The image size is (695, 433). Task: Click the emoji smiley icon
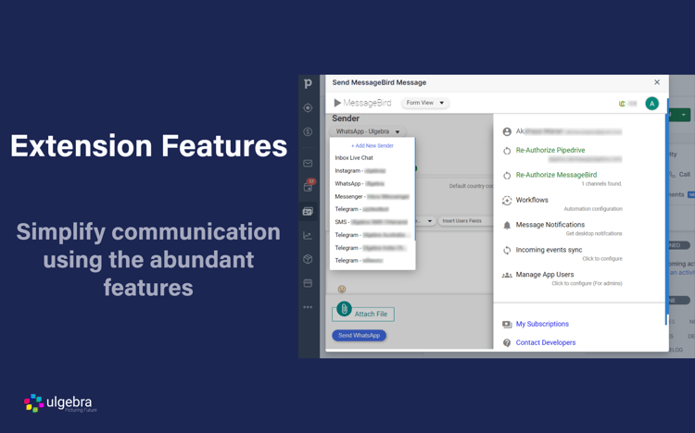[x=342, y=289]
